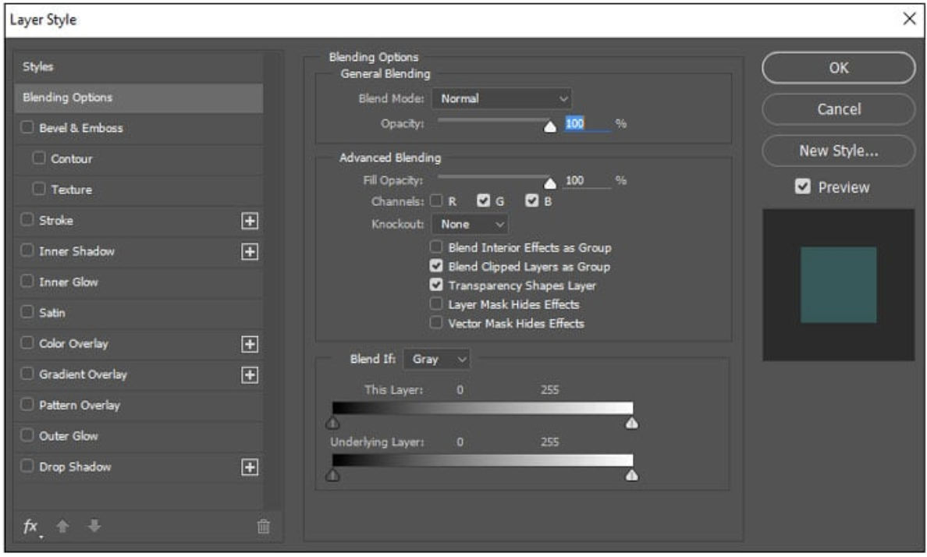The height and width of the screenshot is (557, 927).
Task: Delete effect with trash icon
Action: coord(263,527)
